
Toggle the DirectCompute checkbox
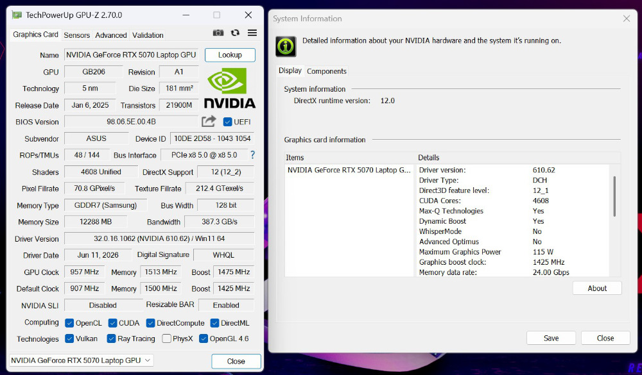pos(150,323)
